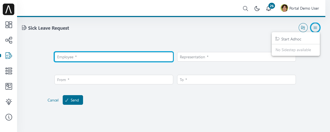Open the processes icon in sidebar

(9, 40)
